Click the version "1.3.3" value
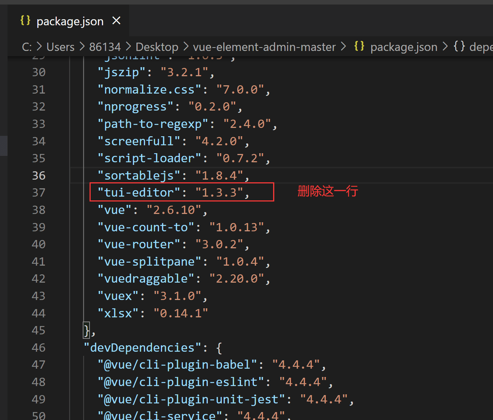493x420 pixels. tap(220, 192)
